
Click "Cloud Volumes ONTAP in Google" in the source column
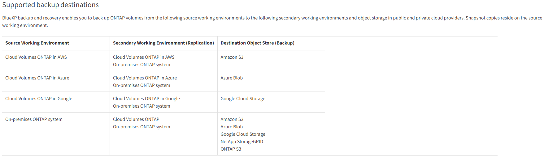click(39, 99)
